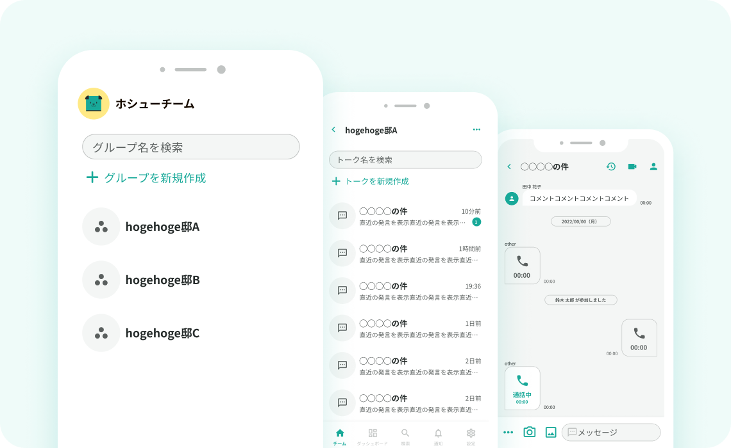Open the three-dot menu on hogehoge邸A header
The image size is (731, 448).
[x=476, y=129]
